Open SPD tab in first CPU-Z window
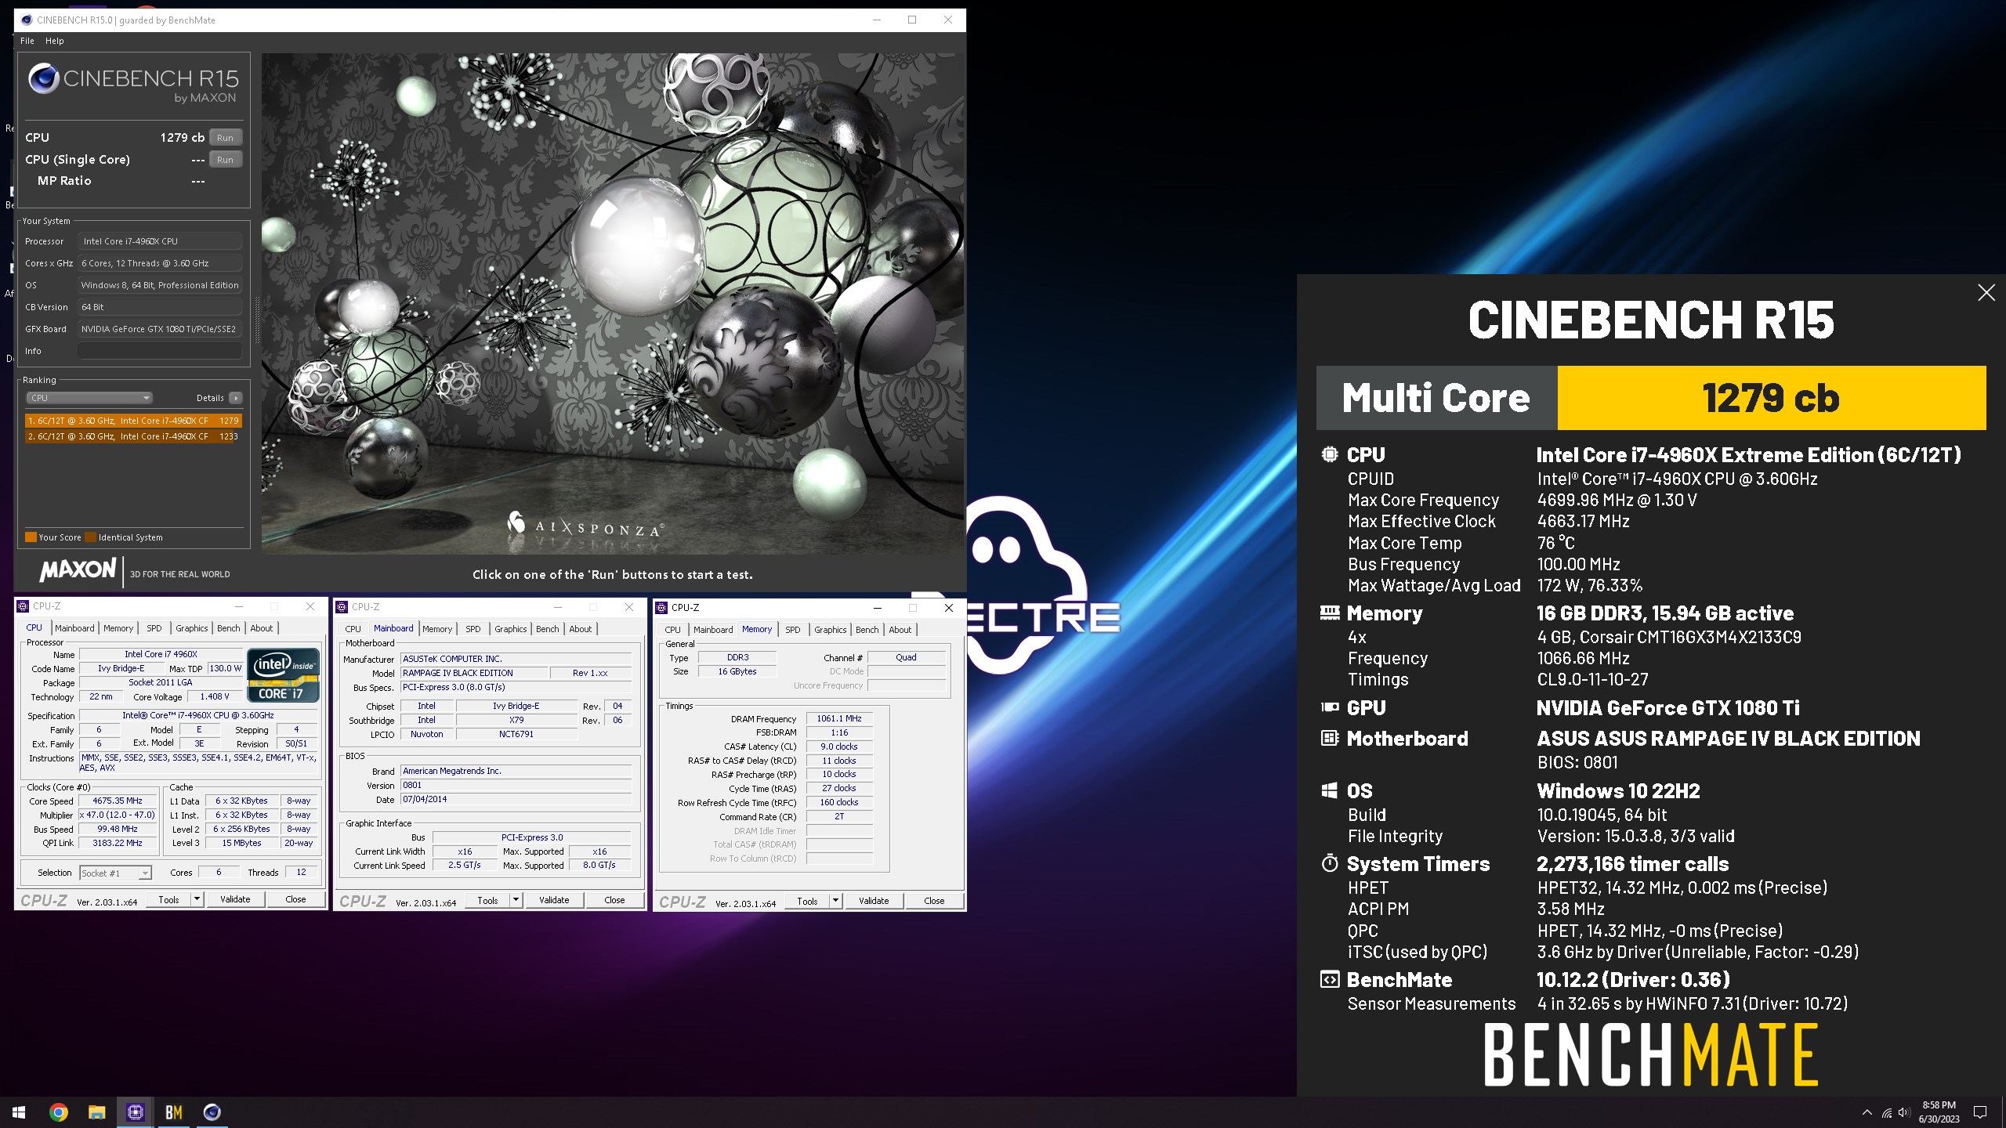Screen dimensions: 2006x1128 pyautogui.click(x=154, y=628)
